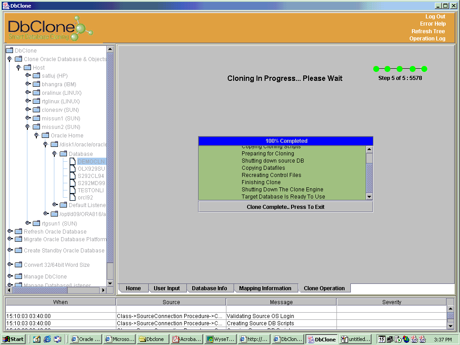Click the Source column header
The image size is (460, 345).
click(171, 302)
